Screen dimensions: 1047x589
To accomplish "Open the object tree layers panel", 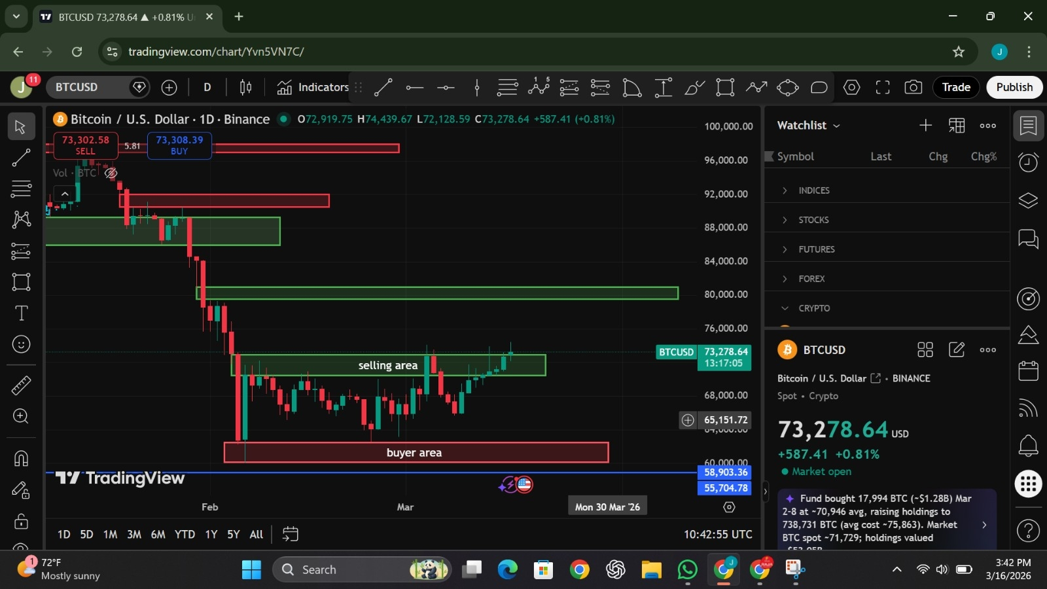I will coord(1028,200).
